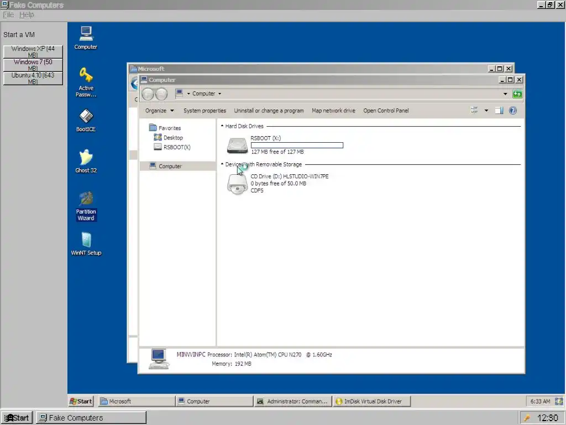Click Uninstall or change a program

(x=269, y=111)
